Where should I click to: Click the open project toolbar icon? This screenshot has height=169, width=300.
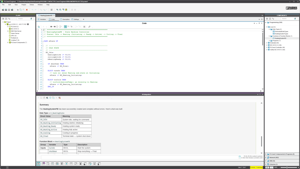click(6, 10)
